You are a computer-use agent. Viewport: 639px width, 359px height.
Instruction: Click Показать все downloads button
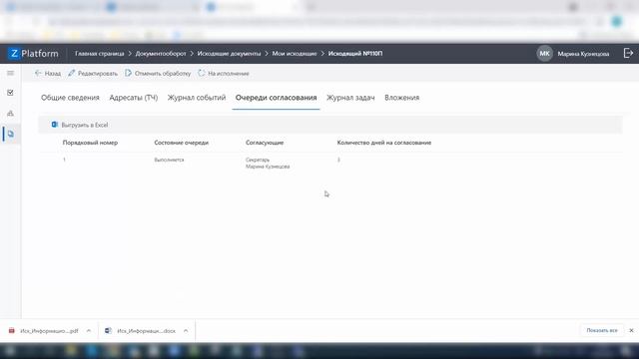click(602, 330)
